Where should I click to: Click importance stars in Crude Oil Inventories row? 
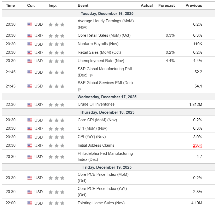click(56, 105)
